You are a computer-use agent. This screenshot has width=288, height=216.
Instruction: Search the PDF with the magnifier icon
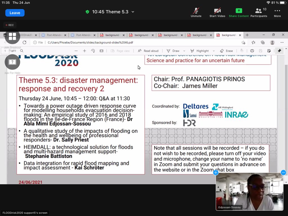[x=22, y=51]
